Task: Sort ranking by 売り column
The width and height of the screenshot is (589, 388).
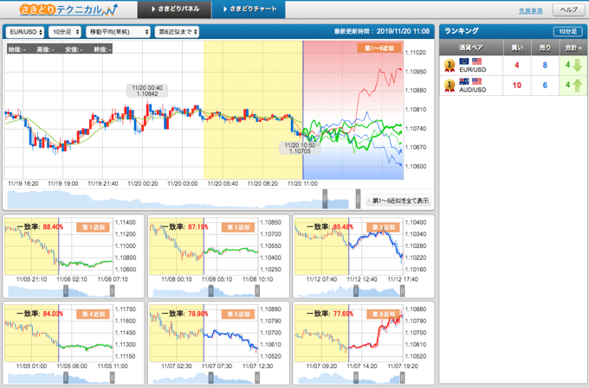Action: (x=545, y=48)
